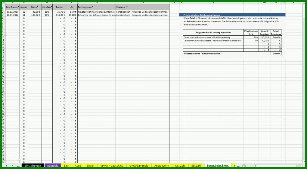Screen dimensions: 307x169
Task: Select the Buchungstext* header cell
Action: point(97,7)
